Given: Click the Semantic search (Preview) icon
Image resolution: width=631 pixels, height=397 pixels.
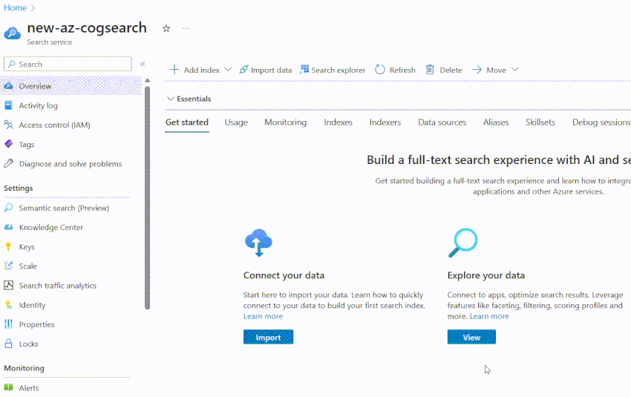Looking at the screenshot, I should coord(8,208).
